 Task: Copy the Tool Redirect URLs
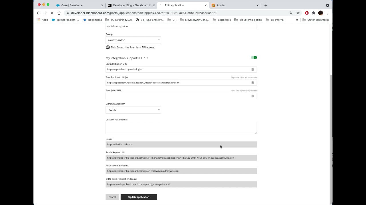(252, 83)
